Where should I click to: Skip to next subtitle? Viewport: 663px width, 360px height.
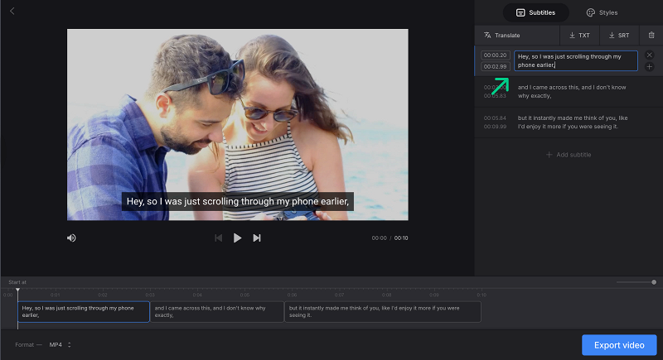coord(257,238)
